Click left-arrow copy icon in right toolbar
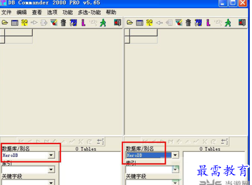The width and height of the screenshot is (252, 185). [159, 23]
